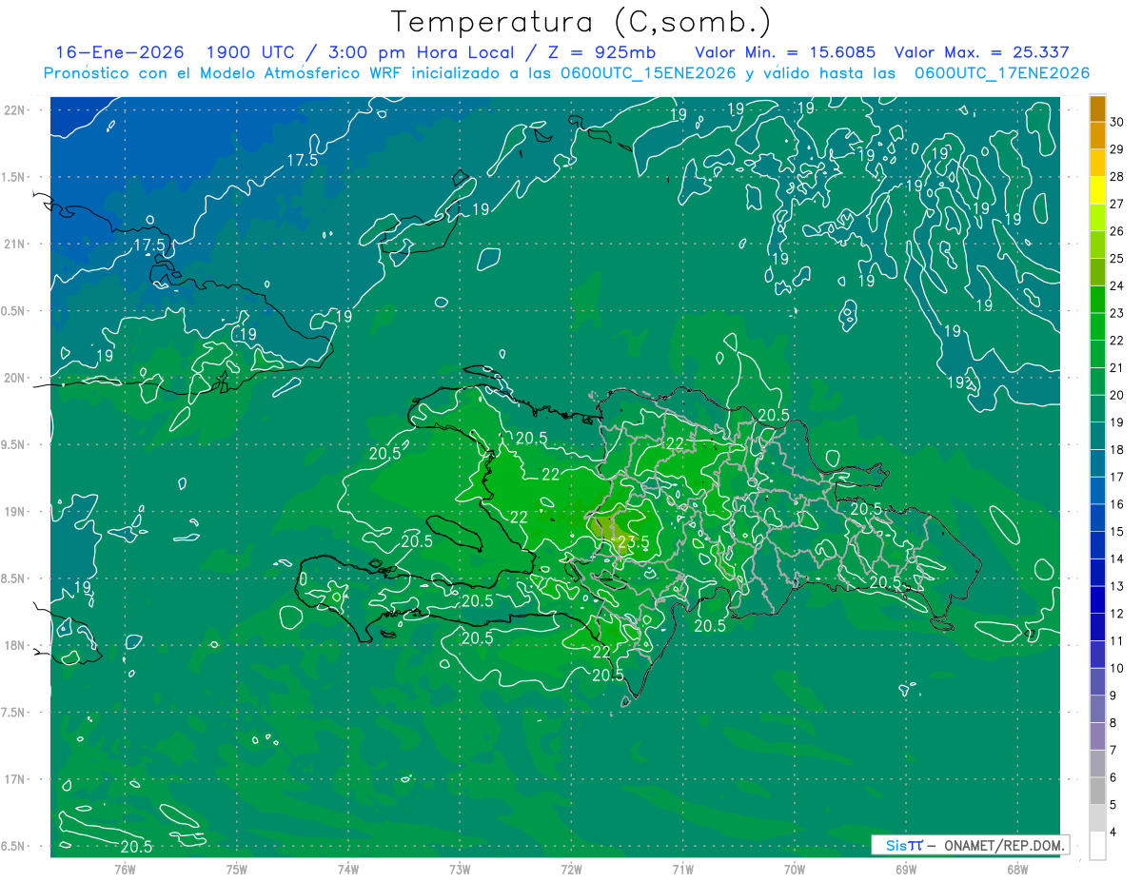Click the '74W' longitude axis label
The image size is (1142, 882).
pyautogui.click(x=348, y=869)
